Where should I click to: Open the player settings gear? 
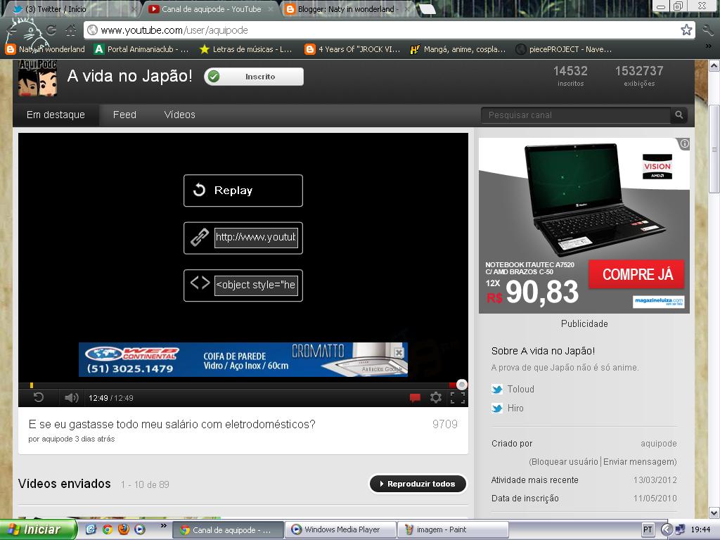click(436, 397)
